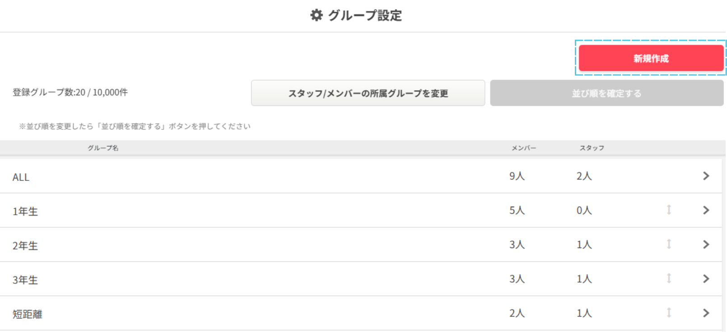Screen dimensions: 727x332
Task: Select the ALL group row name
Action: click(21, 177)
